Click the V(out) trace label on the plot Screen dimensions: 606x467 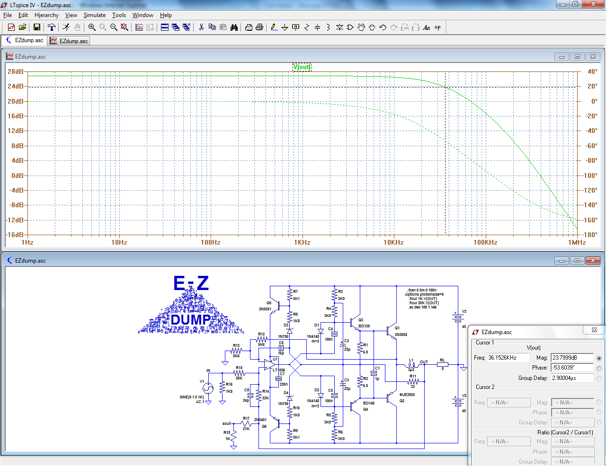click(302, 67)
